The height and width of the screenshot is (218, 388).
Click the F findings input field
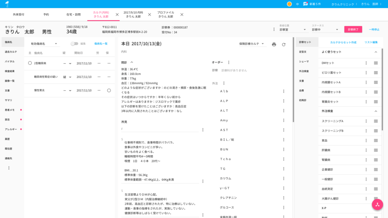coord(160,129)
